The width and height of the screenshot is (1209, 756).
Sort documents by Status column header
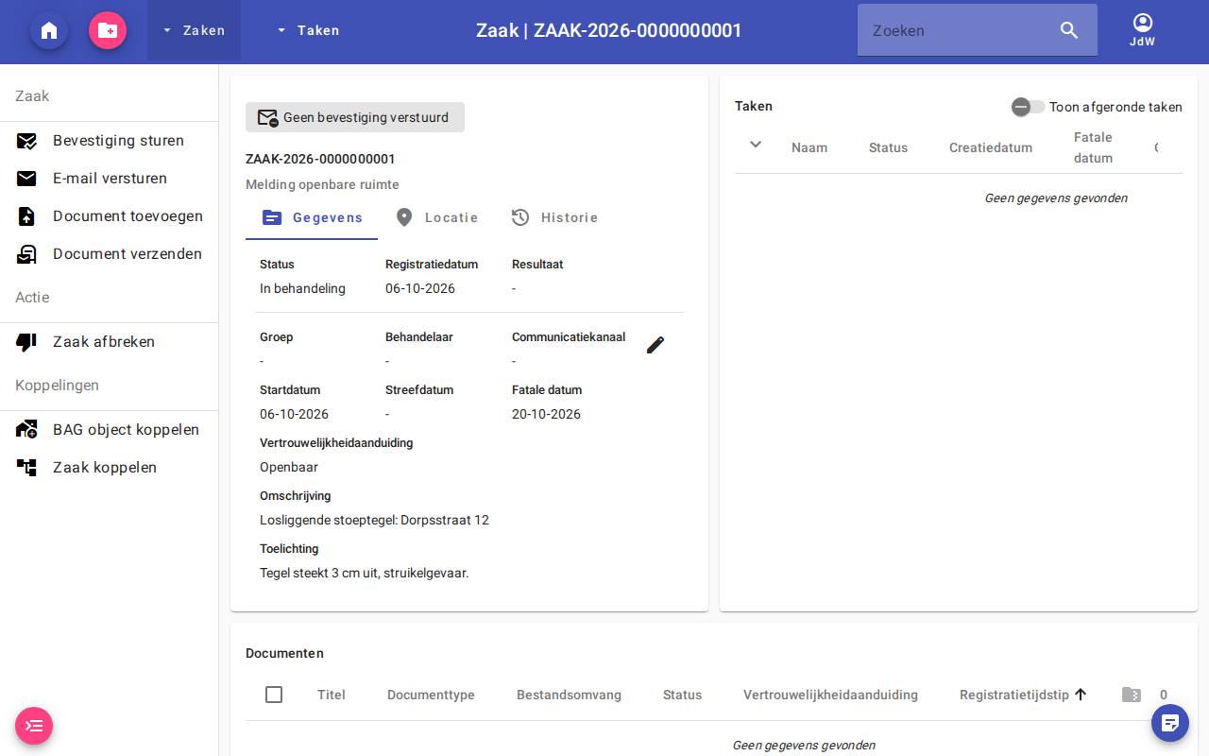(682, 695)
